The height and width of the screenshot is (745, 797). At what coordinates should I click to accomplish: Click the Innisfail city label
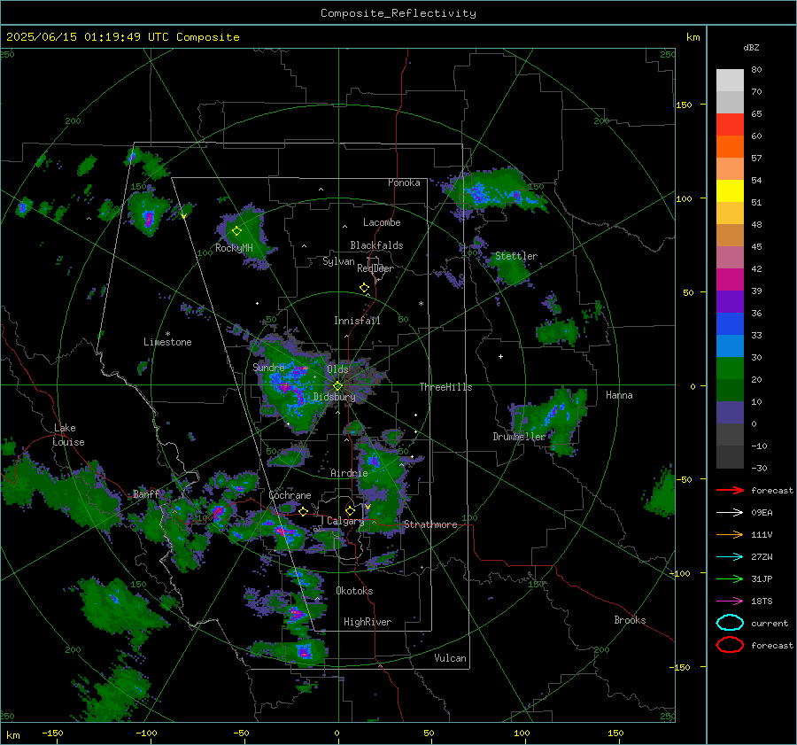[357, 321]
